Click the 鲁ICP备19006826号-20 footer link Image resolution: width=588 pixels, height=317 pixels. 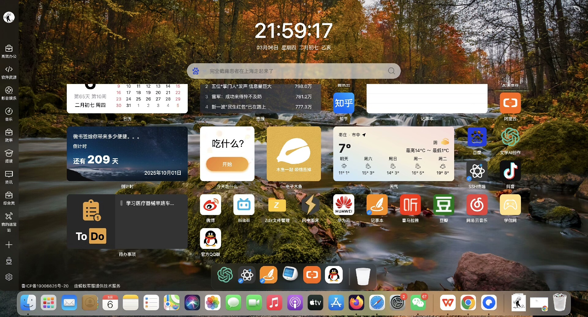point(45,286)
